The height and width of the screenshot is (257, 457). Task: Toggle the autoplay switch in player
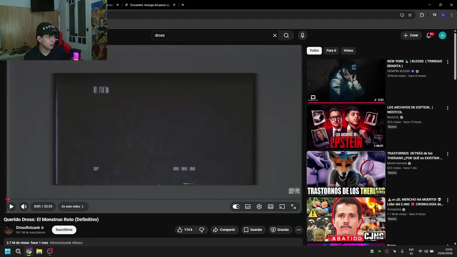236,206
